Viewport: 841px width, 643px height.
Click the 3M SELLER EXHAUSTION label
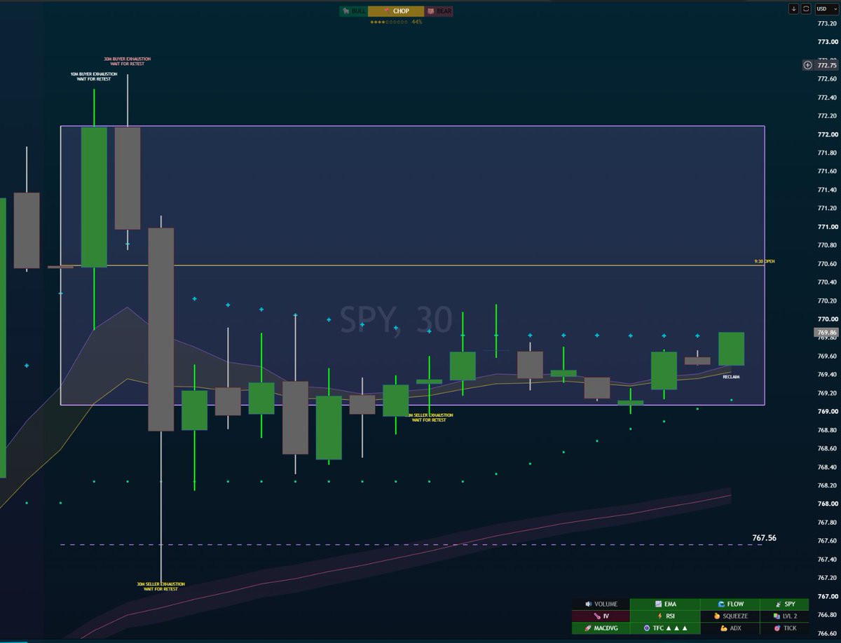[429, 417]
